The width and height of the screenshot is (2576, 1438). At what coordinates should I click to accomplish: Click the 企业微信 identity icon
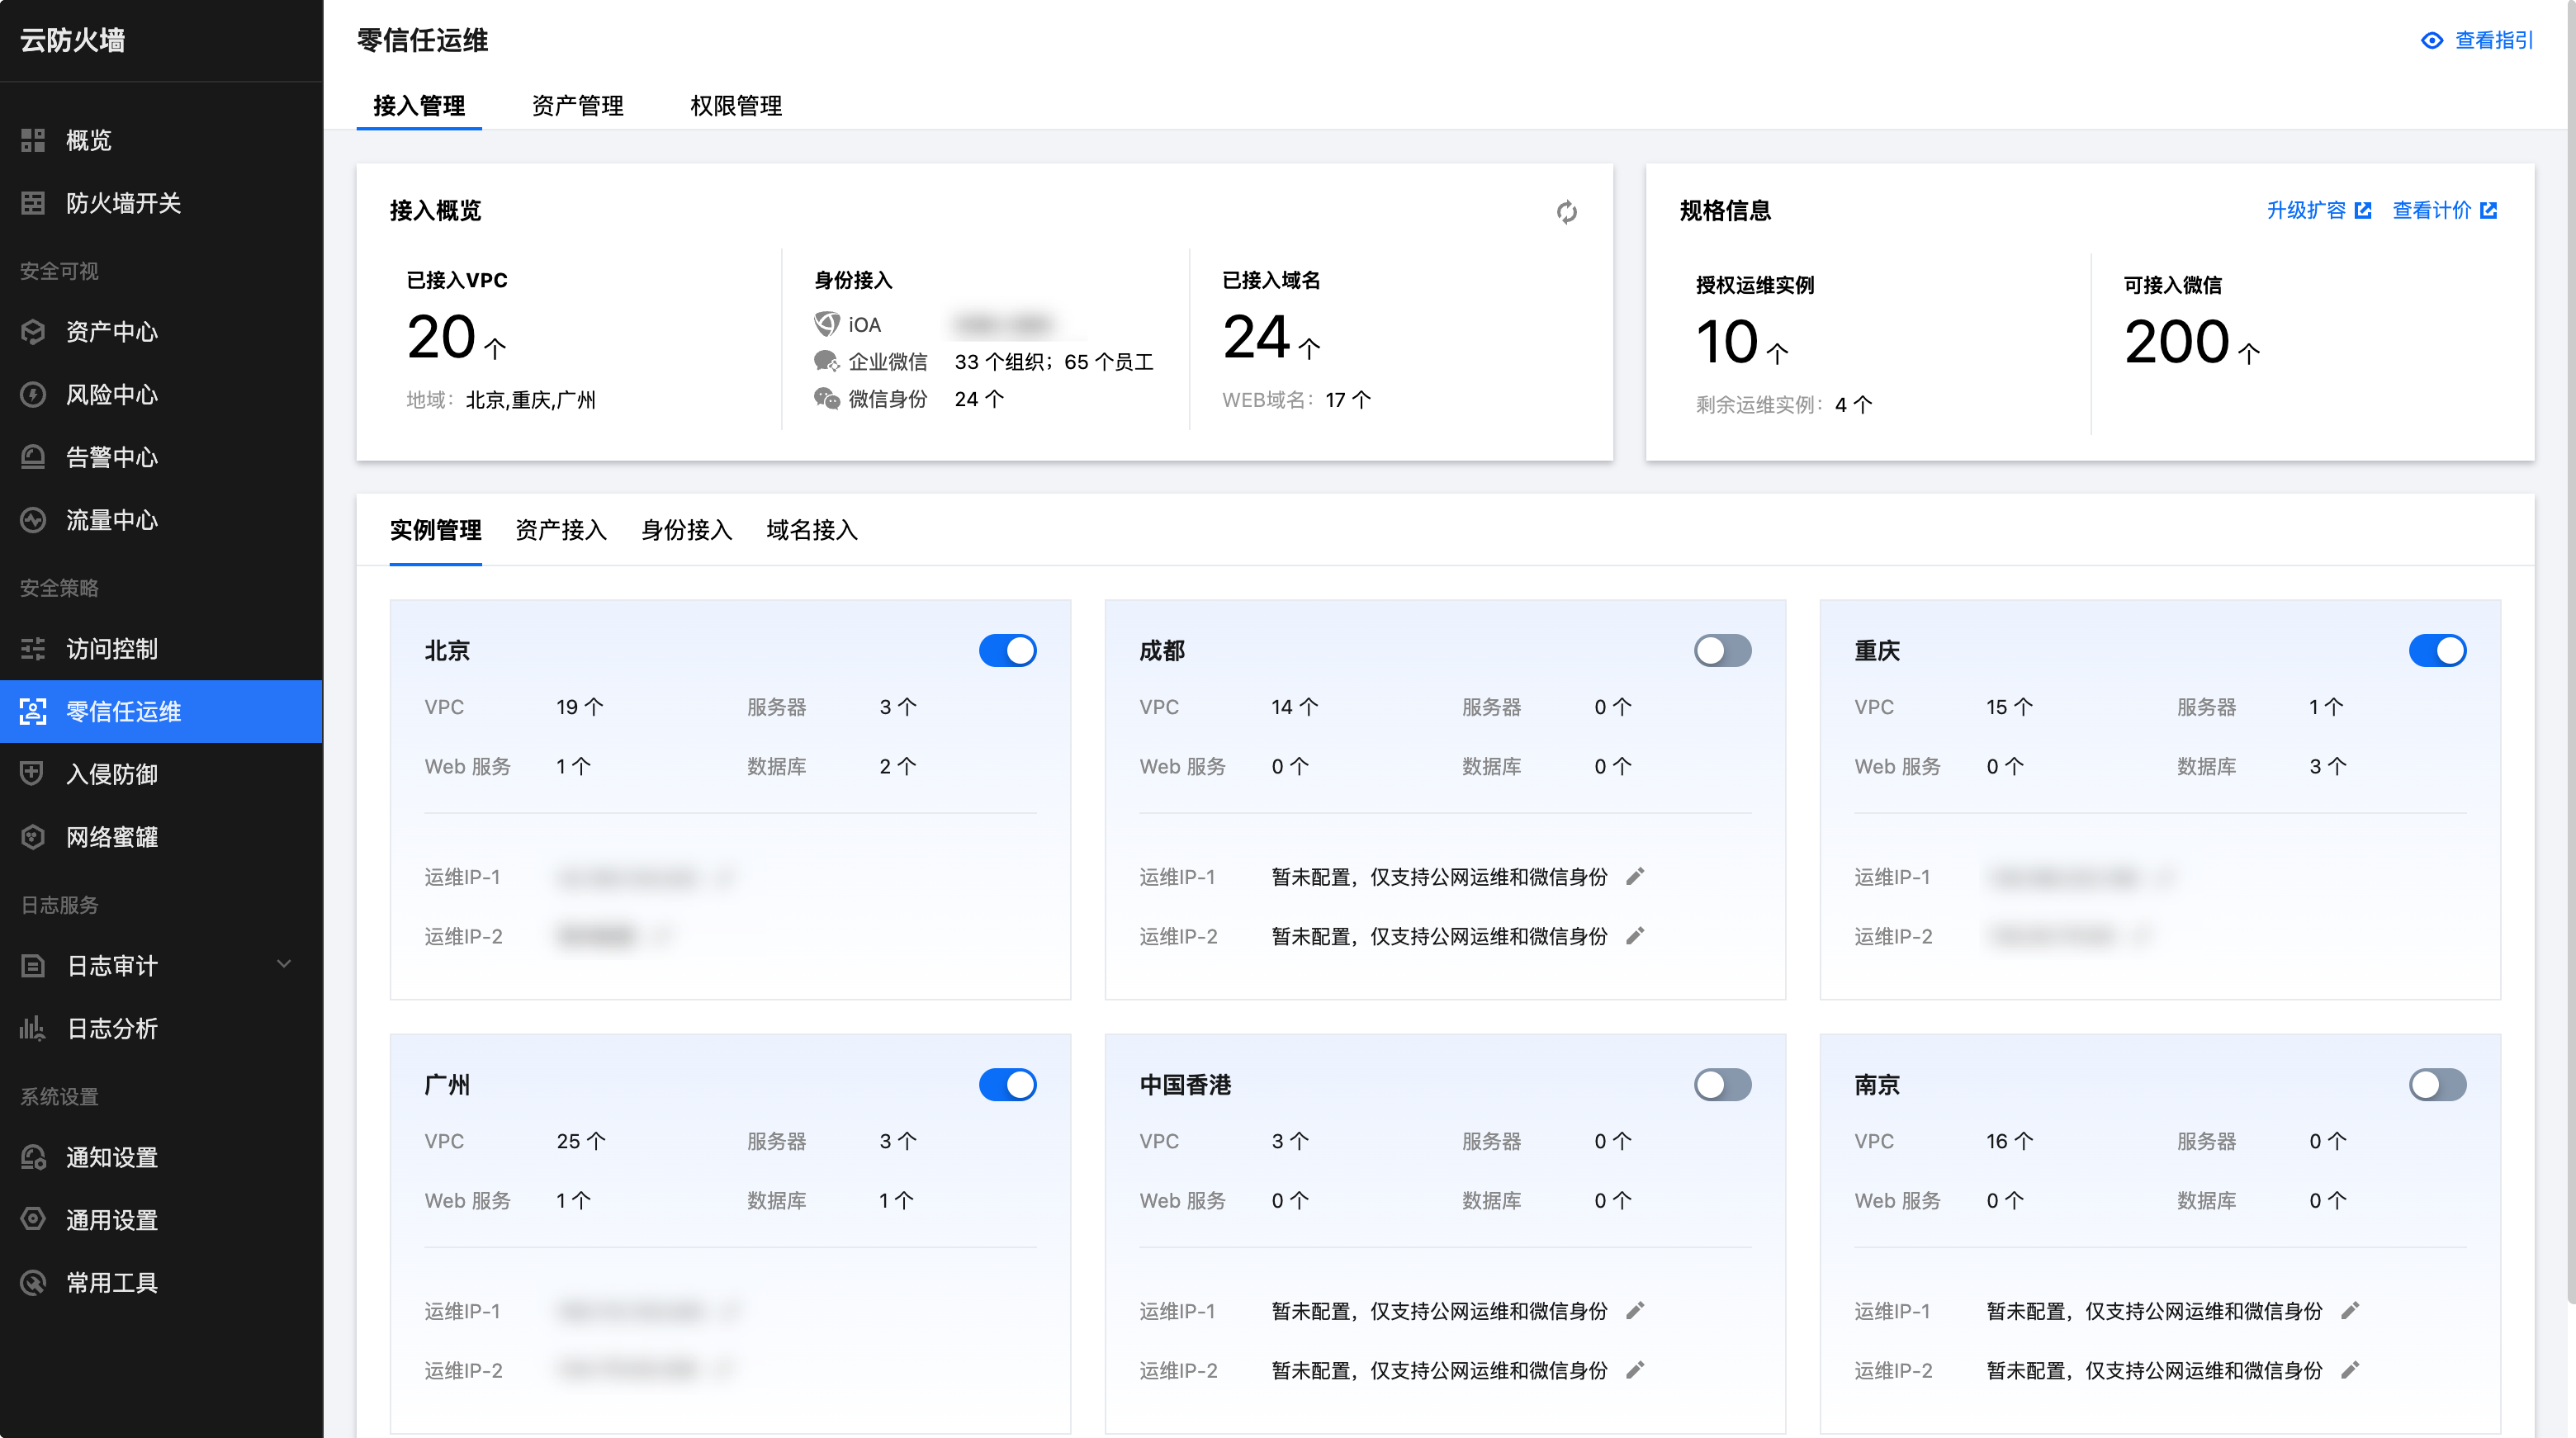[x=827, y=361]
